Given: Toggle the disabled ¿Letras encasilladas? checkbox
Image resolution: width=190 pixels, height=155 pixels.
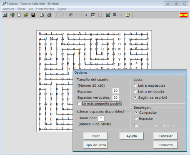Looking at the screenshot, I should [136, 126].
